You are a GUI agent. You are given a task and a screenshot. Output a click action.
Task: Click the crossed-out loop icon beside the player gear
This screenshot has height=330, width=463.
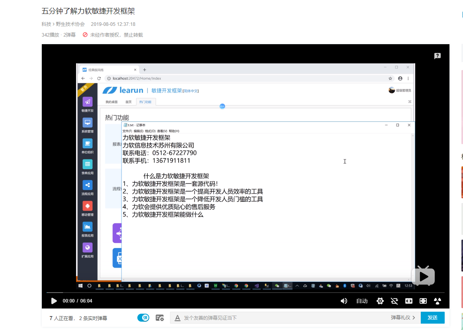pyautogui.click(x=394, y=301)
